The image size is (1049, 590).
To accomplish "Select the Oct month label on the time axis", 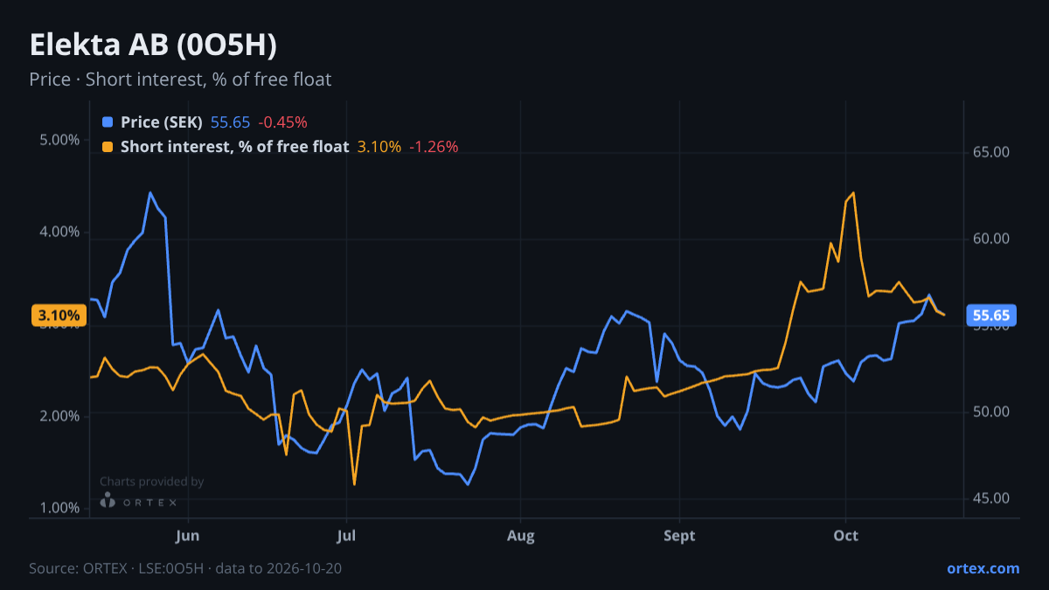I will pyautogui.click(x=845, y=536).
